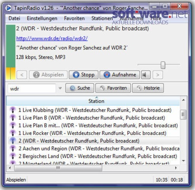
Task: Stop playback with the Stopp button
Action: coord(83,75)
